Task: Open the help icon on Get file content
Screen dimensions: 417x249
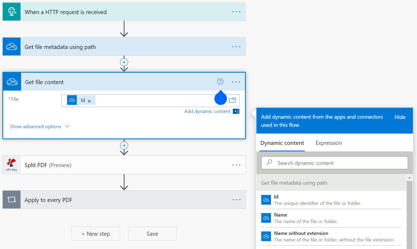Action: coord(220,82)
